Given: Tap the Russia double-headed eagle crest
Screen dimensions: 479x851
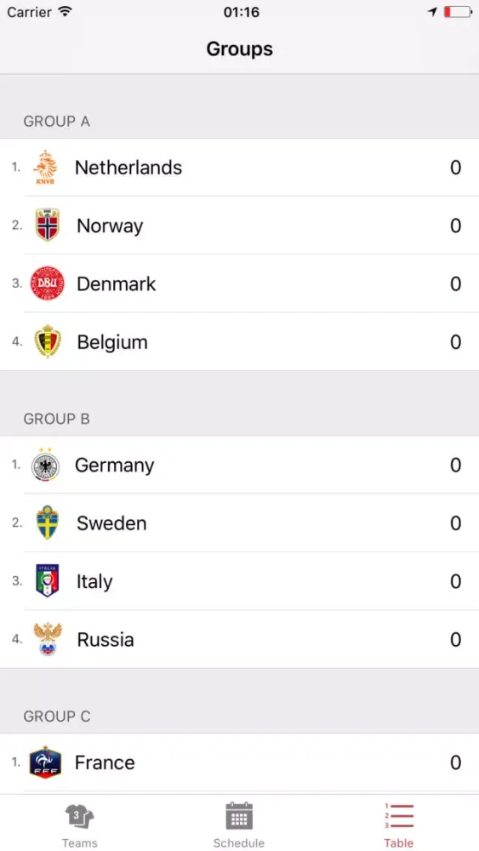Looking at the screenshot, I should pos(47,639).
